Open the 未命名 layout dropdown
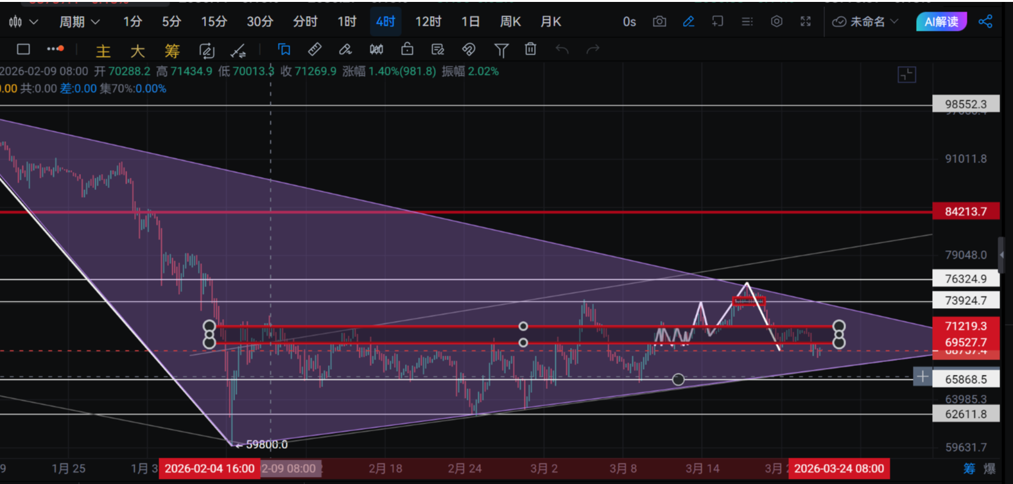Screen dimensions: 1013x484 (x=865, y=22)
